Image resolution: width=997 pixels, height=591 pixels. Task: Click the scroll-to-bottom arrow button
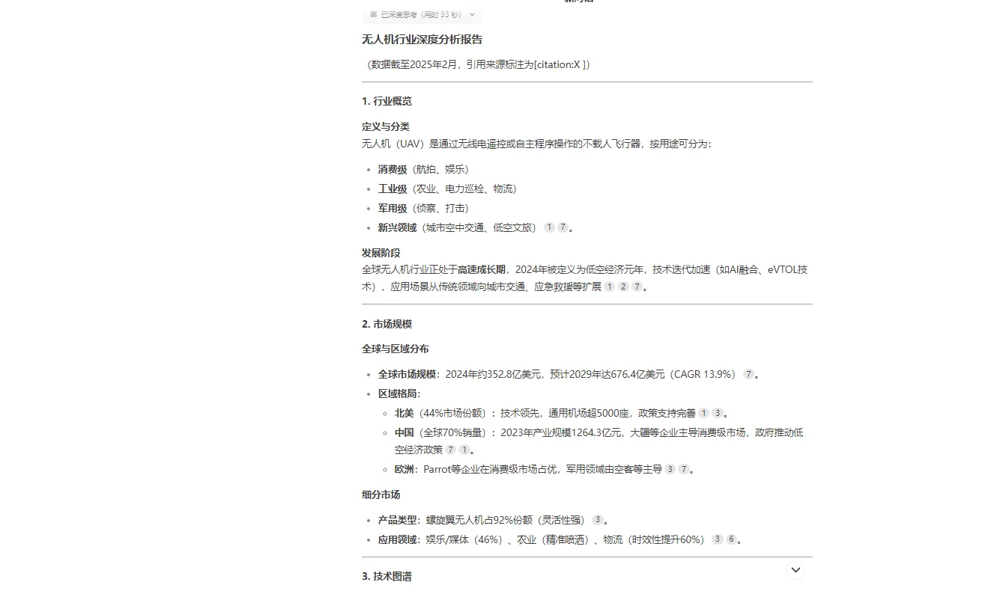coord(796,570)
